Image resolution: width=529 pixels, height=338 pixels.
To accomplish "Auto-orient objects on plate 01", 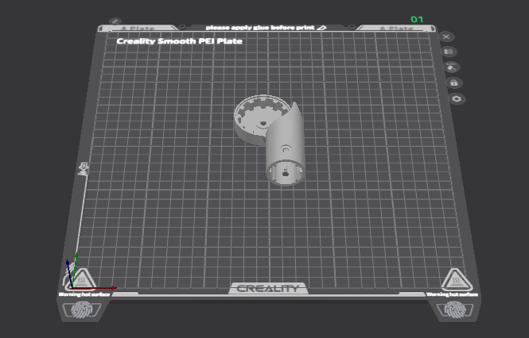I will (451, 67).
